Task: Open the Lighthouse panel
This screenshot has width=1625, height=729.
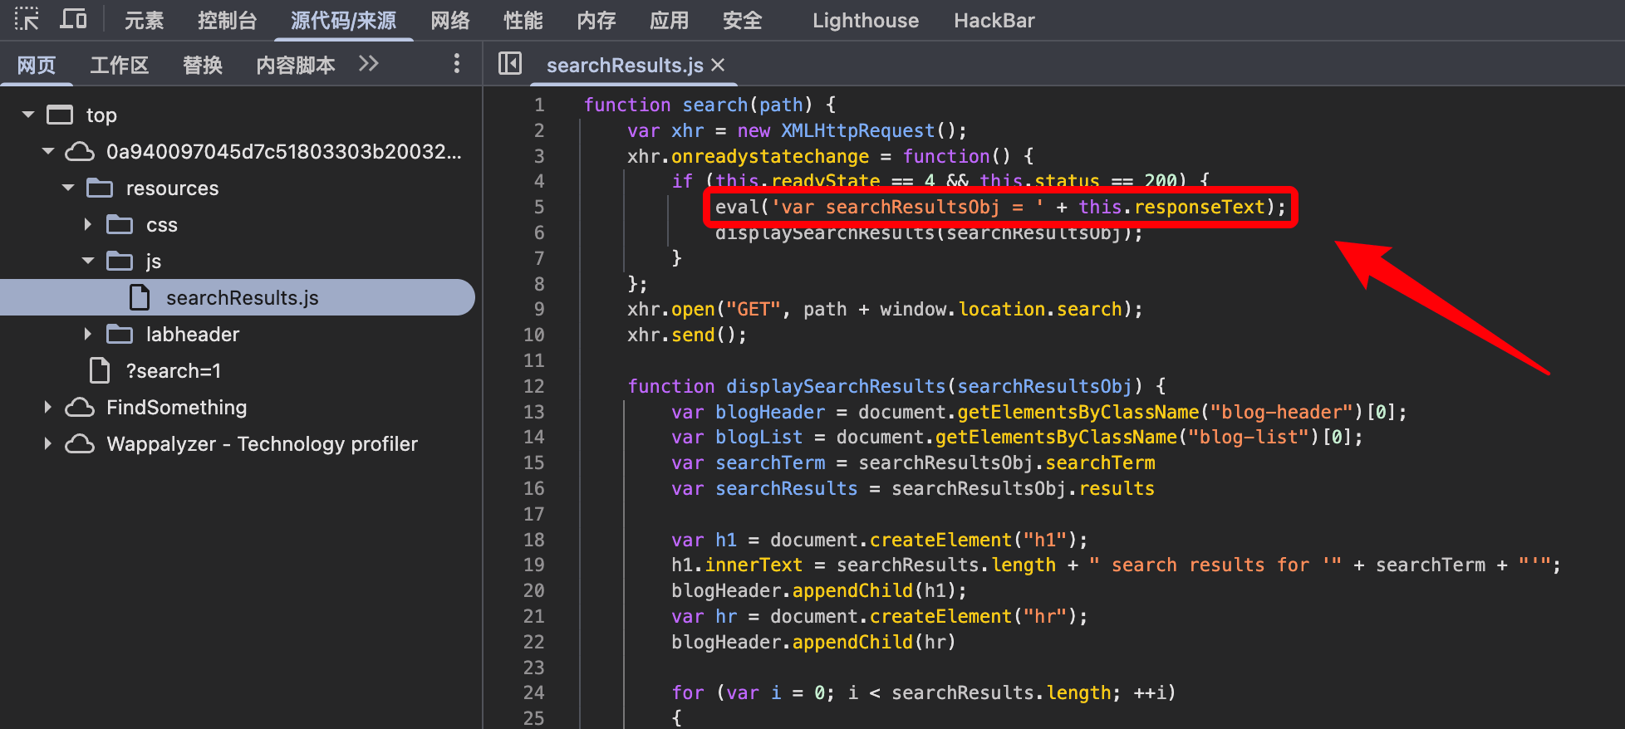Action: 865,21
